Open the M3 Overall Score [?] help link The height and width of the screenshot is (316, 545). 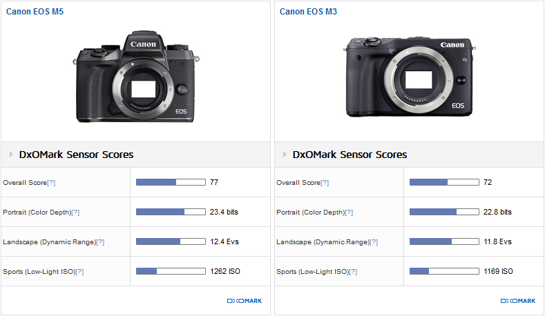325,183
